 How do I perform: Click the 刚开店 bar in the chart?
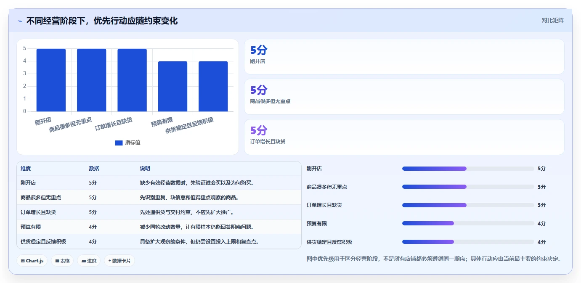(x=51, y=80)
